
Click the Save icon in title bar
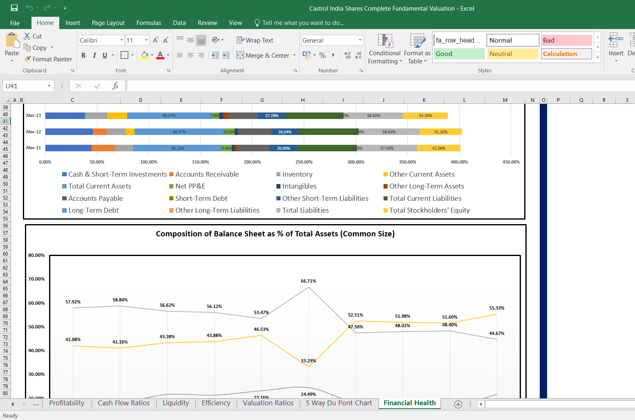(x=14, y=8)
